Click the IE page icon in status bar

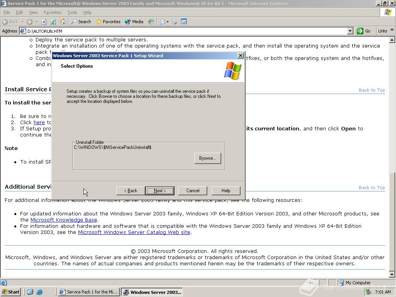(4, 283)
